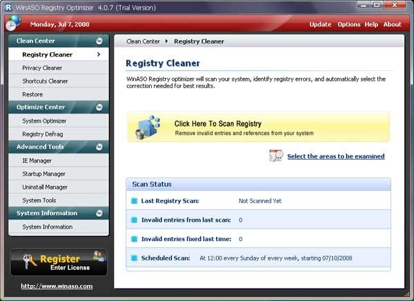Open IE Manager

pyautogui.click(x=59, y=160)
